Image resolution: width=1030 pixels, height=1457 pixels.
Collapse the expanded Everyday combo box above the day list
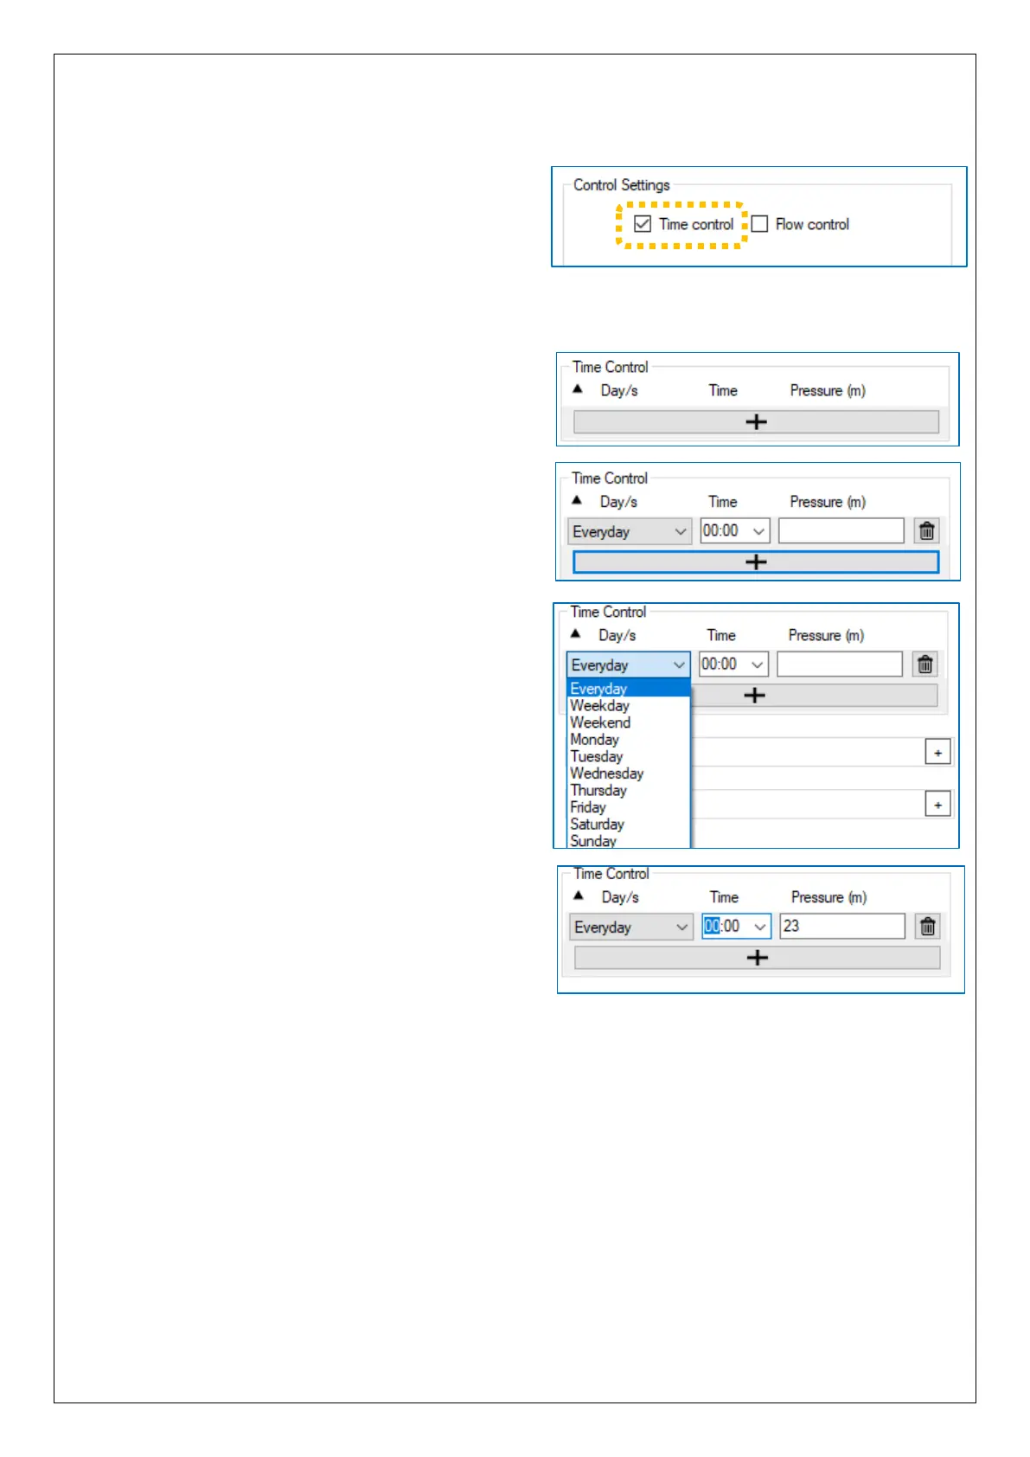629,664
